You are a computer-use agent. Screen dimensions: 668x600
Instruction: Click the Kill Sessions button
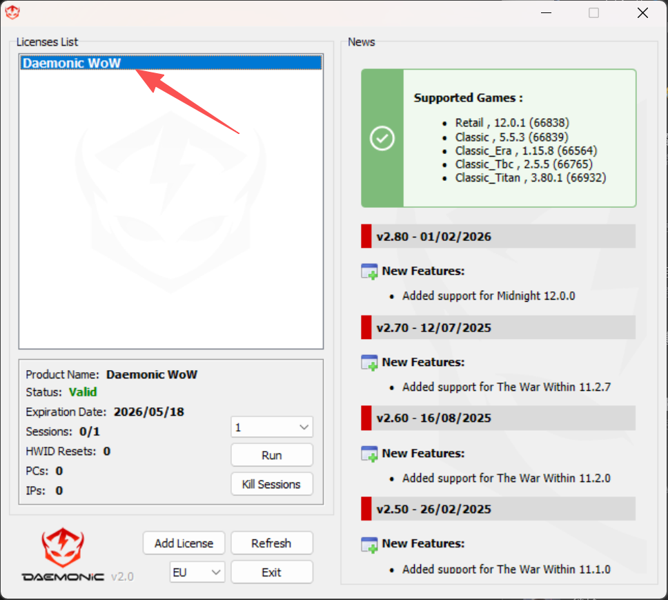click(x=272, y=484)
